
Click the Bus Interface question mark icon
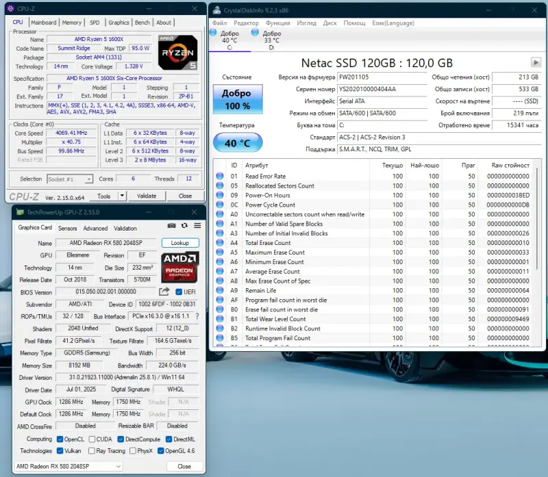click(x=197, y=316)
